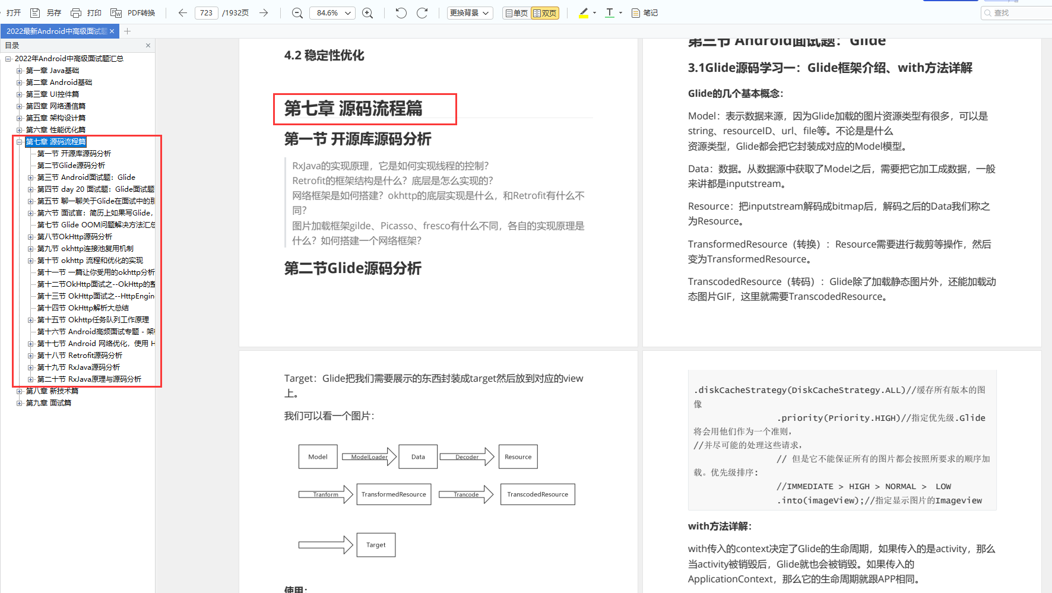This screenshot has width=1052, height=593.
Task: Close the 目录 outline panel
Action: click(148, 46)
